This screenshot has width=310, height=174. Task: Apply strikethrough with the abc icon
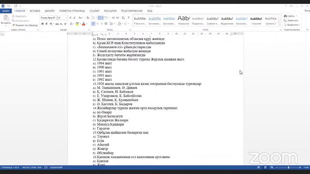coord(57,24)
